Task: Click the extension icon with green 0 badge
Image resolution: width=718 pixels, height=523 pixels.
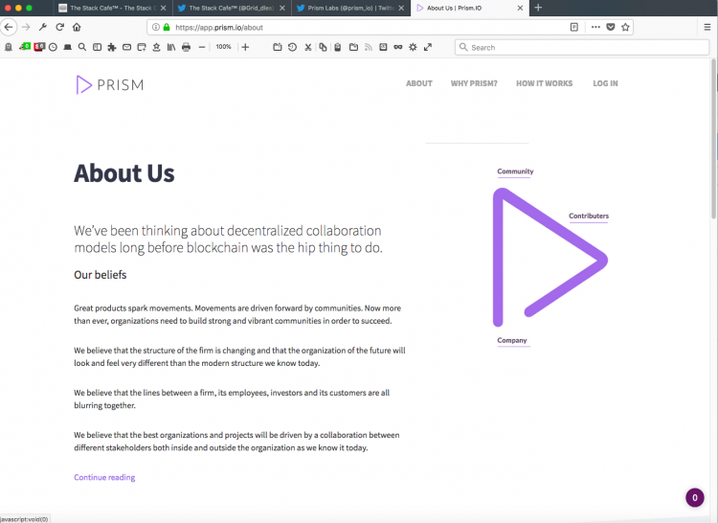Action: (24, 47)
